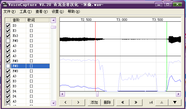Click the waveform scrollbar left arrow
Image resolution: width=186 pixels, height=109 pixels.
coord(62,94)
